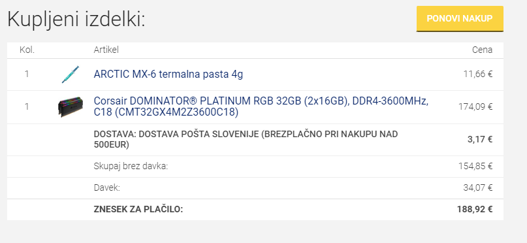
Task: Click the ZNESEK ZA PLAČILO label
Action: [138, 210]
